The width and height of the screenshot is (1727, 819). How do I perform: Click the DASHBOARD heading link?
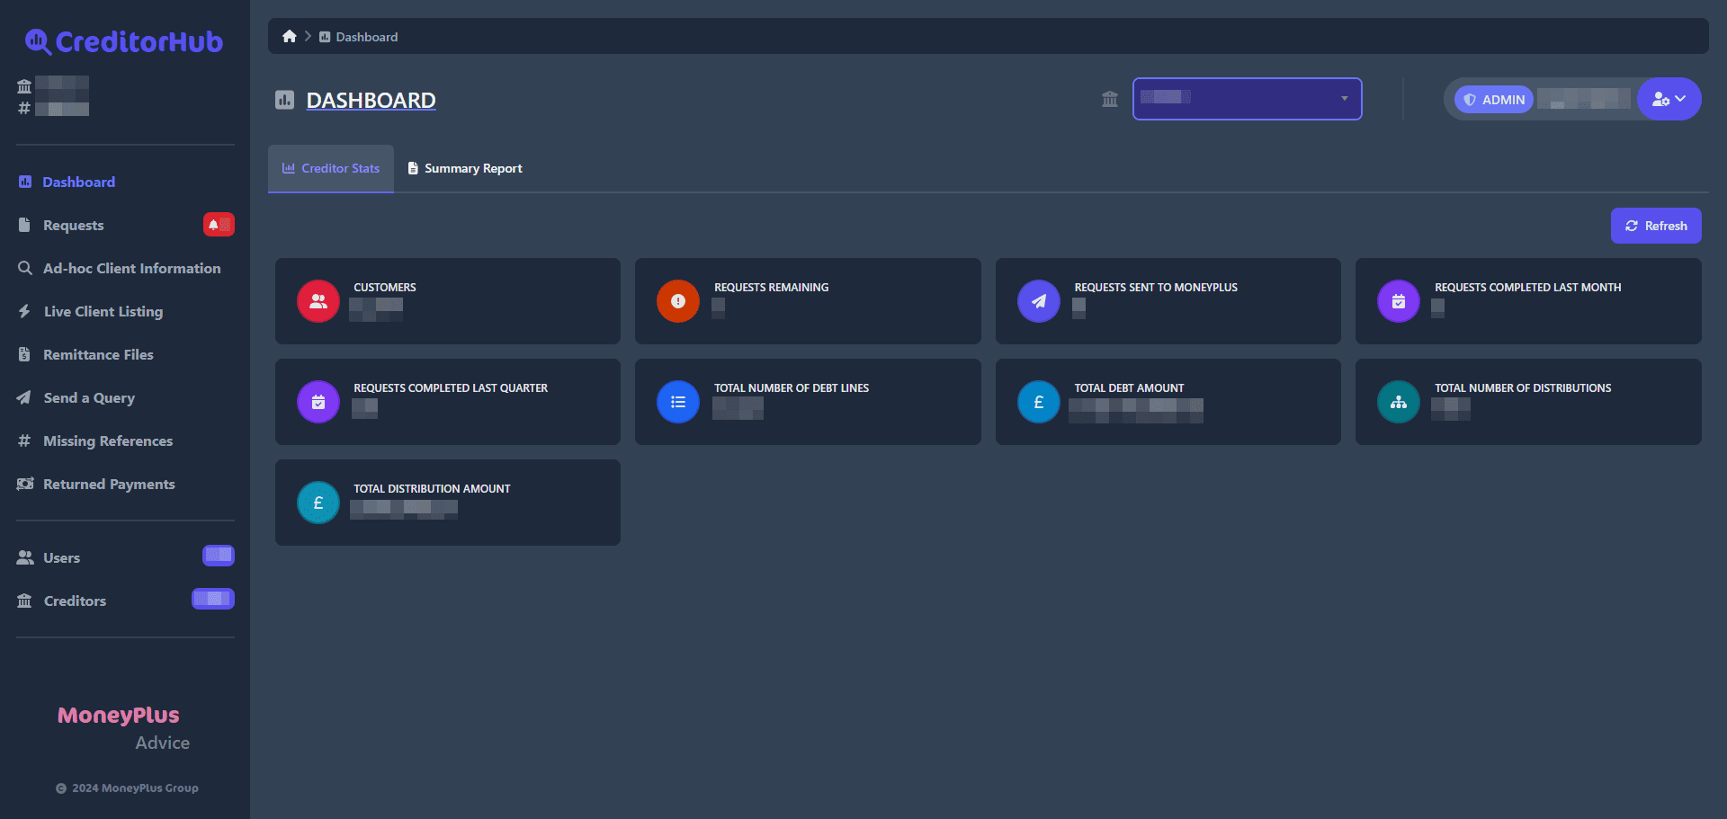[x=371, y=100]
